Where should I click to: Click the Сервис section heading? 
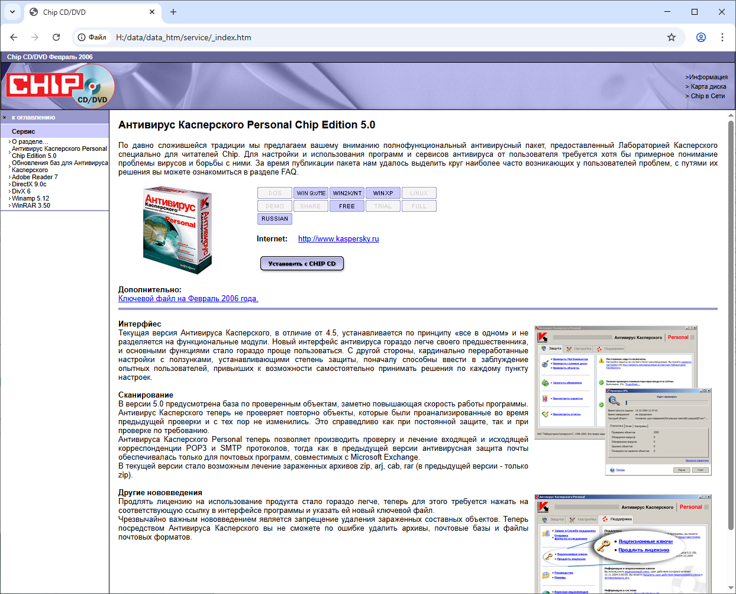pos(23,131)
